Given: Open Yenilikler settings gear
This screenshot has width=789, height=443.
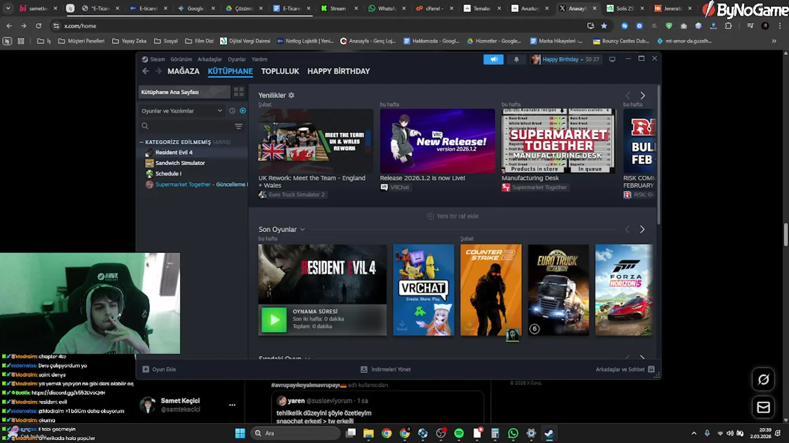Looking at the screenshot, I should coord(292,95).
